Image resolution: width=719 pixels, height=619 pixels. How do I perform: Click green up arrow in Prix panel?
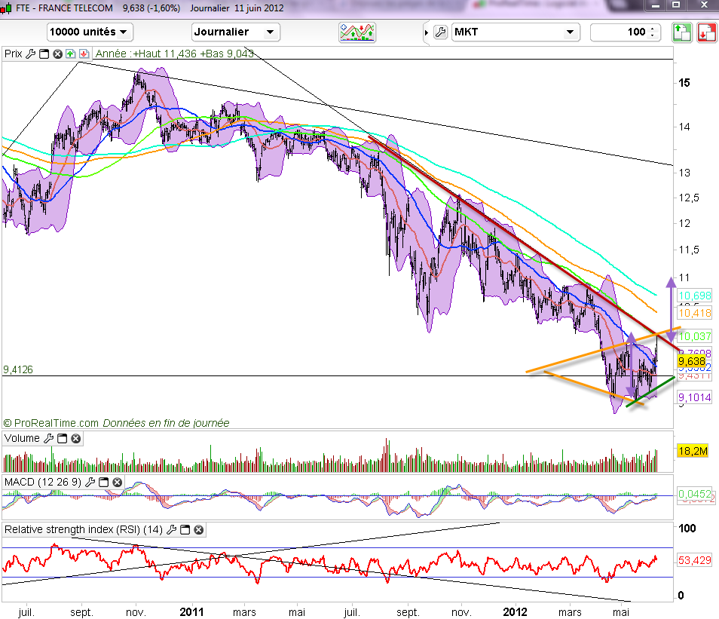70,54
